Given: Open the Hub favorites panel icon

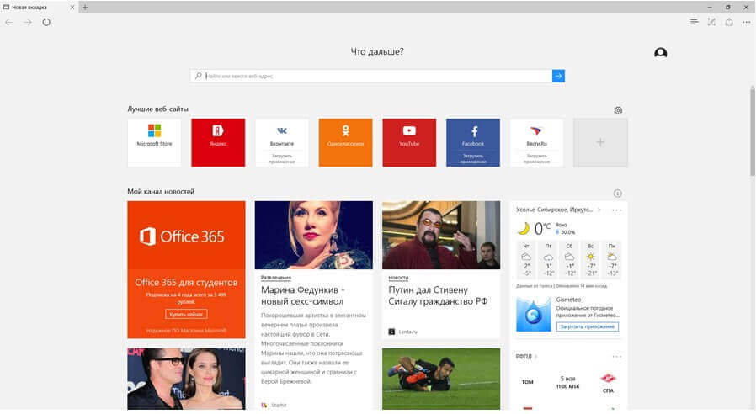Looking at the screenshot, I should point(694,22).
